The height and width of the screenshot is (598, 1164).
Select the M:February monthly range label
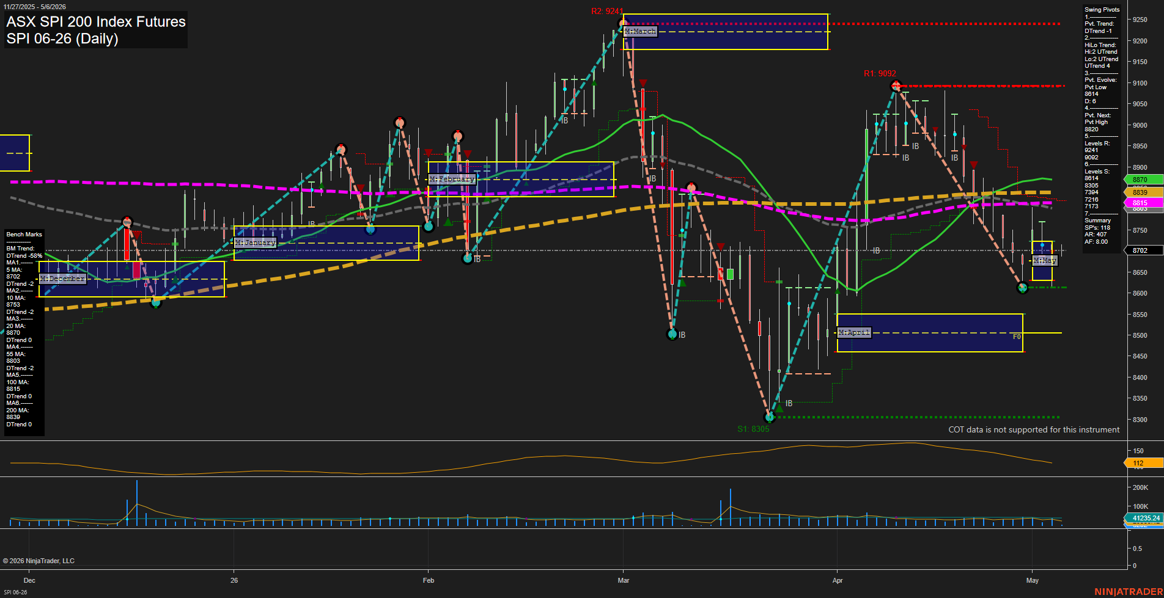452,179
